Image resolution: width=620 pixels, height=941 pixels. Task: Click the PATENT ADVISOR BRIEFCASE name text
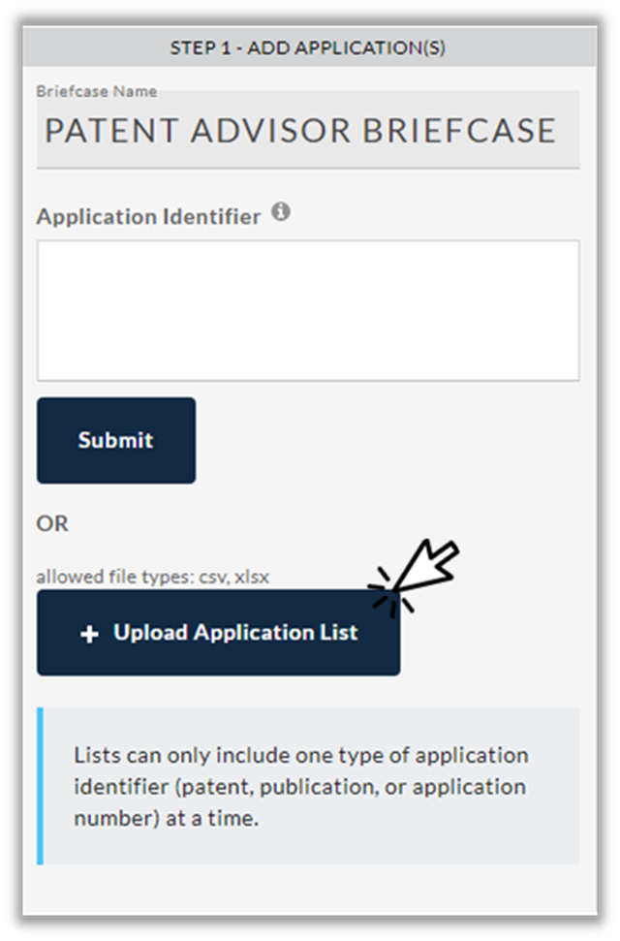point(300,131)
